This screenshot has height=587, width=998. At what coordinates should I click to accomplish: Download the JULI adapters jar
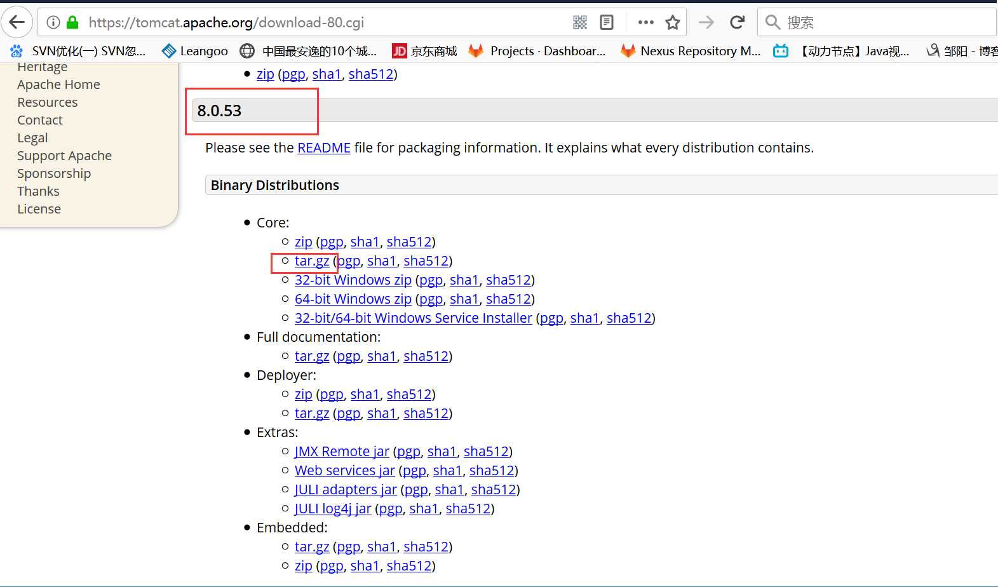coord(346,490)
